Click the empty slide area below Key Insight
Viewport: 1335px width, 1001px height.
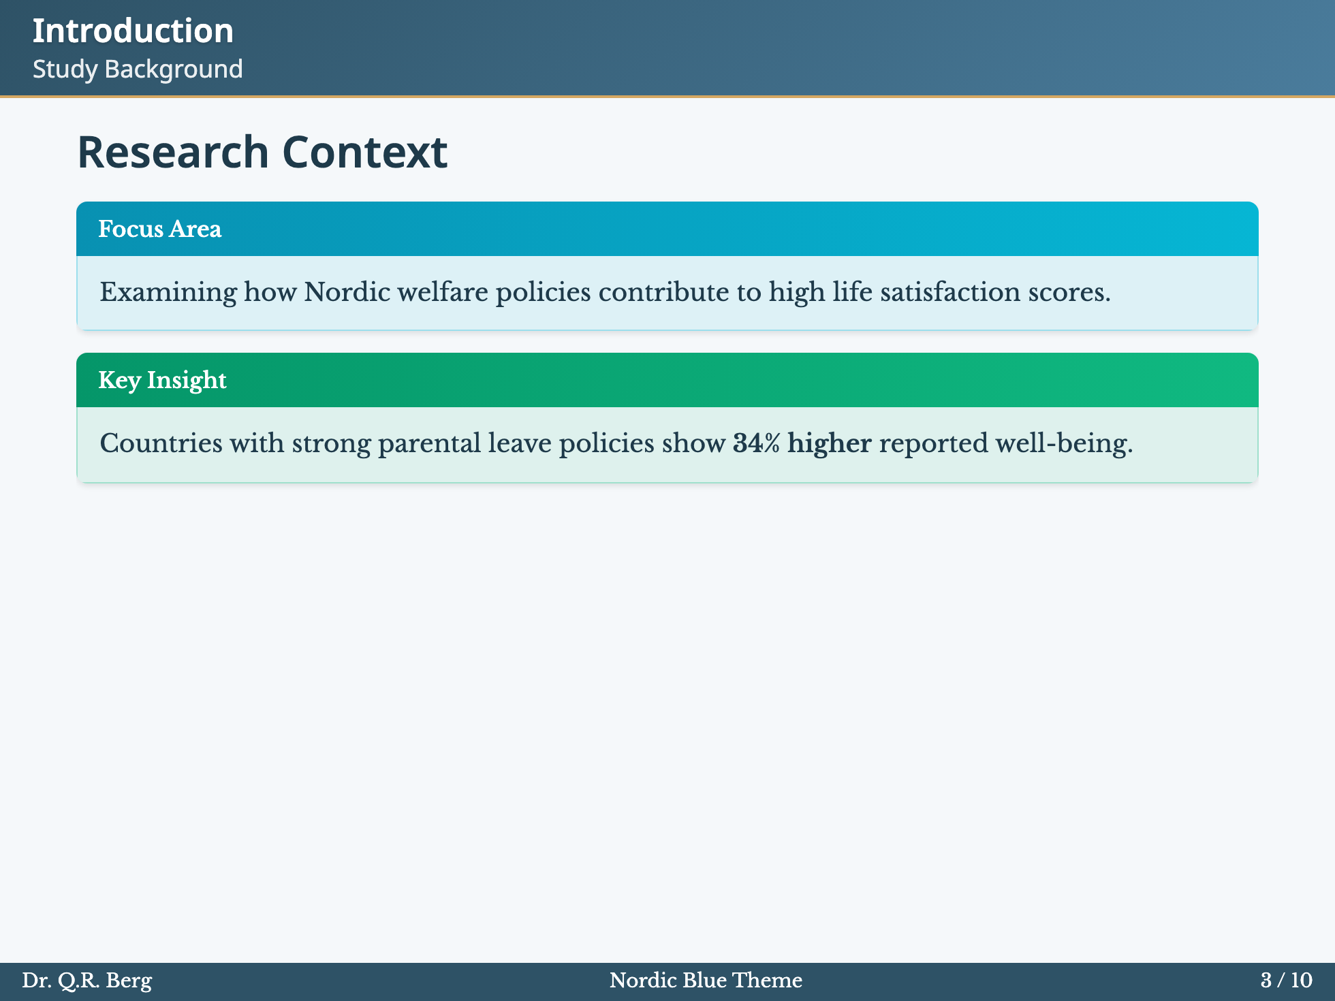tap(667, 715)
